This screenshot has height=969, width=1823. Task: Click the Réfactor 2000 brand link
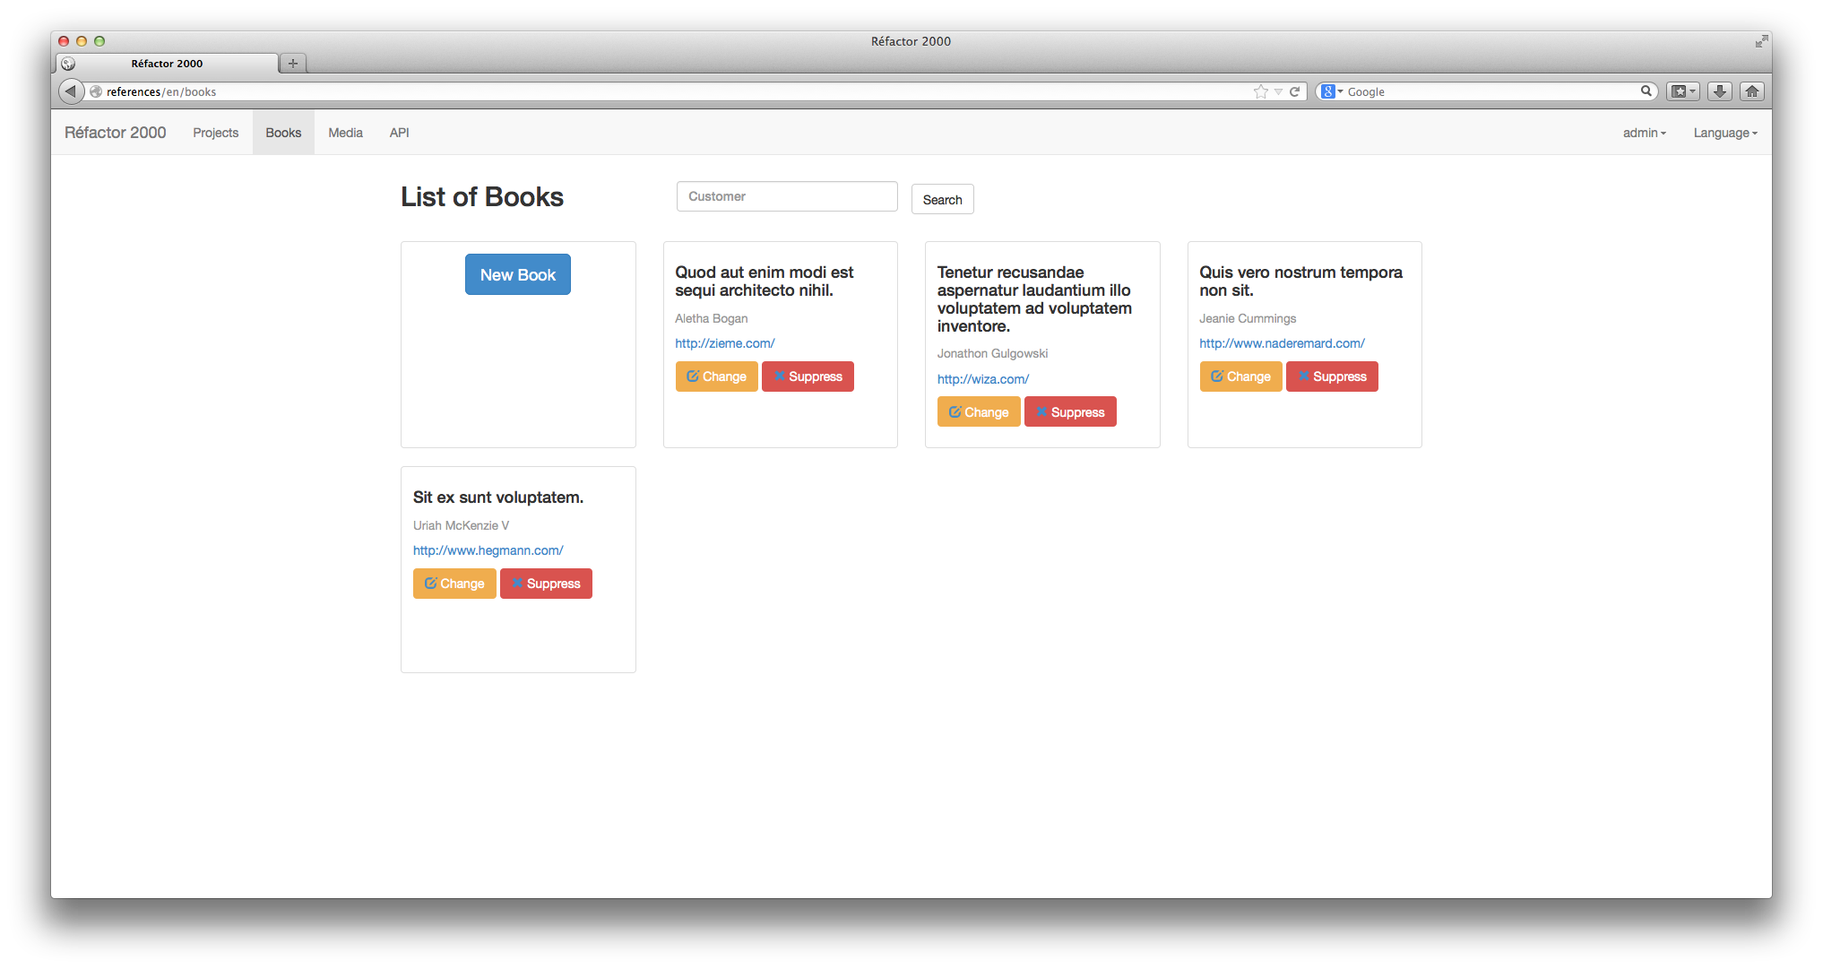click(x=115, y=132)
